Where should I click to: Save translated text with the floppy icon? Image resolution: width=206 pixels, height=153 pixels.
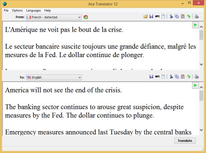pos(151,76)
